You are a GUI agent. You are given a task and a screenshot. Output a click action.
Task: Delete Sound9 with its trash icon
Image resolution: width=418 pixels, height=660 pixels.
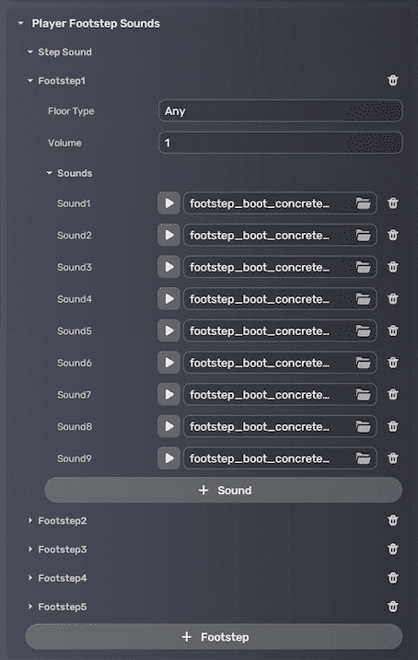coord(393,458)
